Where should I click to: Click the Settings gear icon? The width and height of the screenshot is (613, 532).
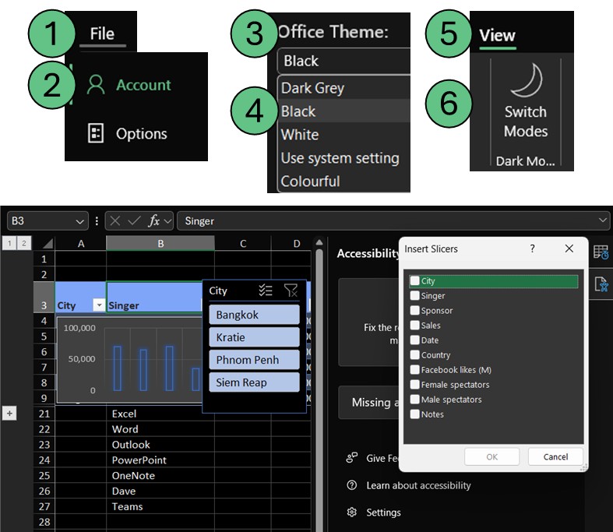click(x=351, y=513)
